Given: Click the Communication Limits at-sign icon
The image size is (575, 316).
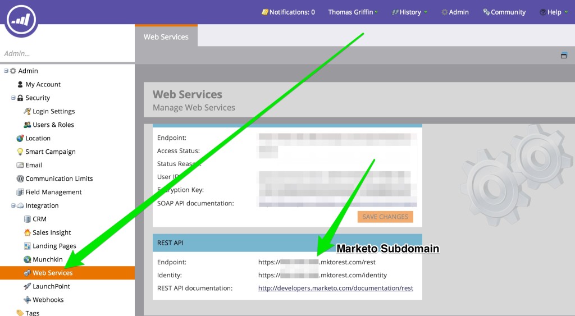Looking at the screenshot, I should click(x=20, y=178).
